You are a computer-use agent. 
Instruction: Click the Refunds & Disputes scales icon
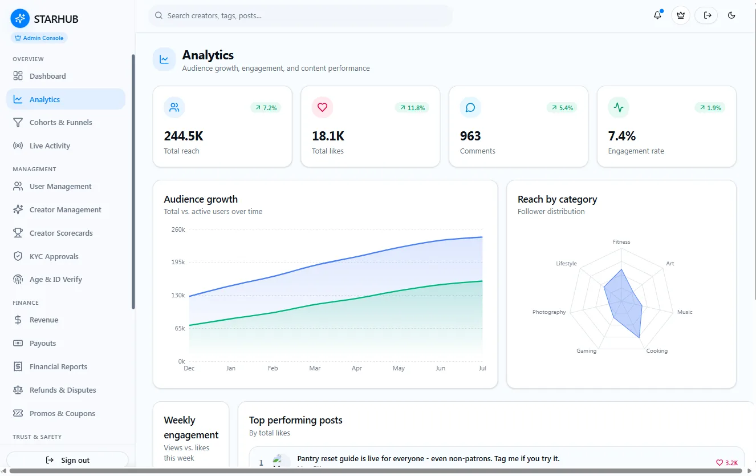tap(18, 390)
